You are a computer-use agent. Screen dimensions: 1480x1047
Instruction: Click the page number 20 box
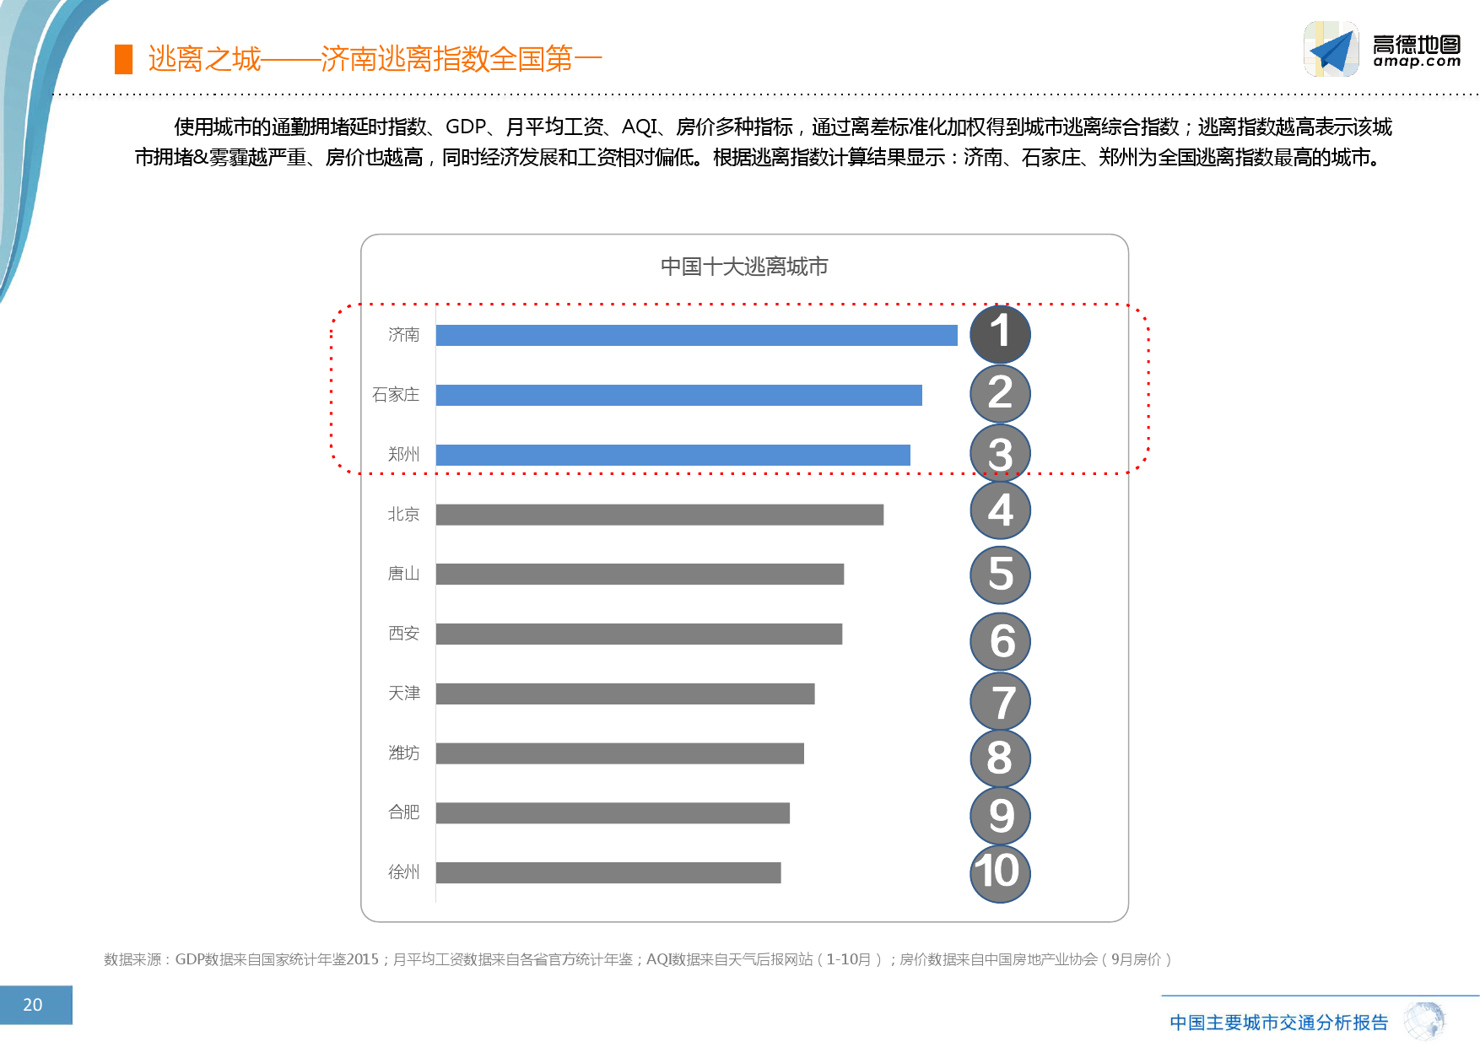(36, 1005)
